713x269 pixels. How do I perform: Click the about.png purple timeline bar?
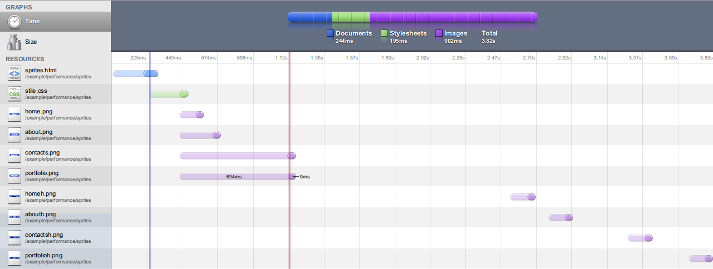point(200,135)
